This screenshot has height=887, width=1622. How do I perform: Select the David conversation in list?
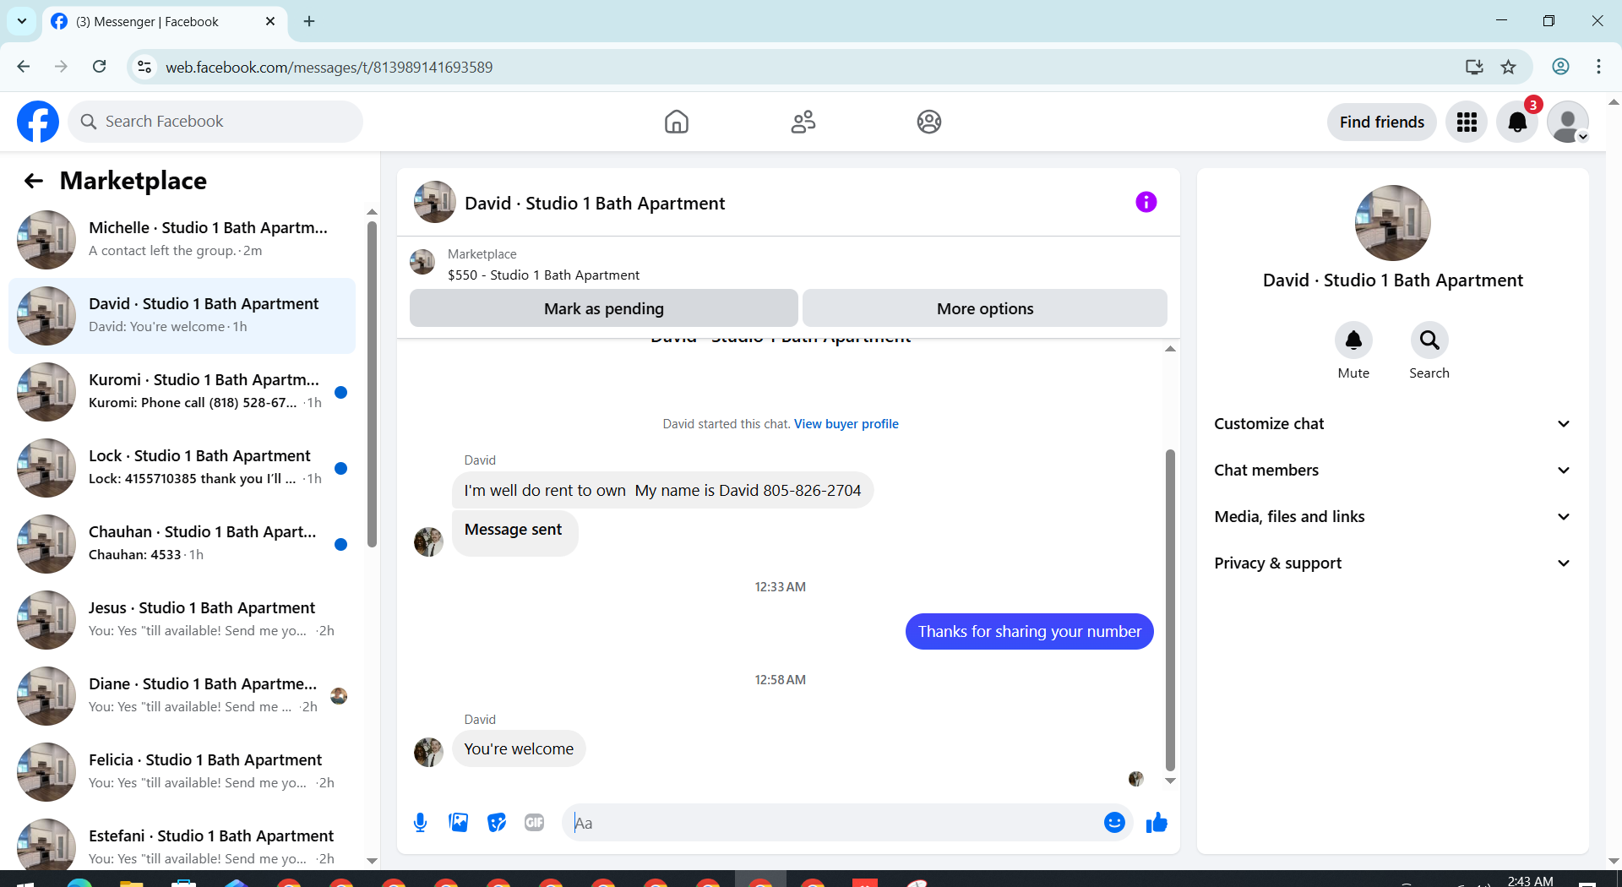point(182,316)
